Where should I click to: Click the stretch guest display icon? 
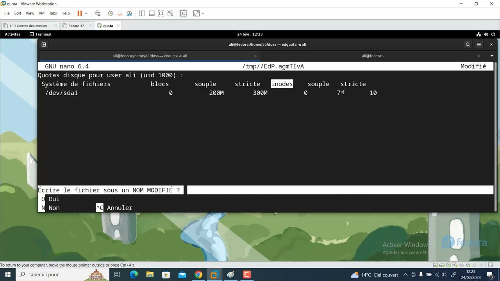tap(196, 13)
